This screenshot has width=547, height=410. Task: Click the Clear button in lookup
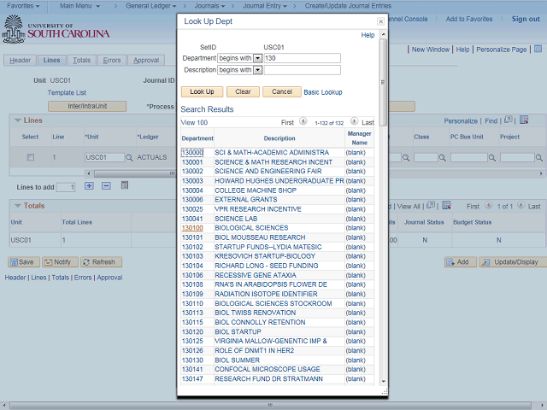(x=243, y=91)
